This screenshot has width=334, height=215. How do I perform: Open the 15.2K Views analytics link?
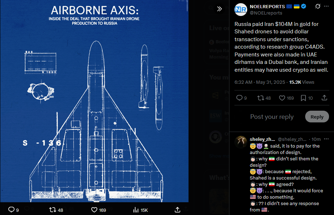point(302,82)
